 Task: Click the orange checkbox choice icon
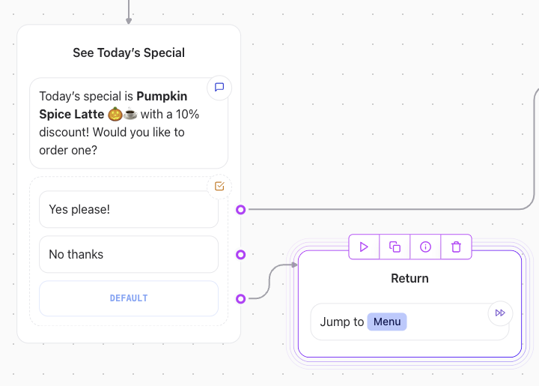coord(219,186)
